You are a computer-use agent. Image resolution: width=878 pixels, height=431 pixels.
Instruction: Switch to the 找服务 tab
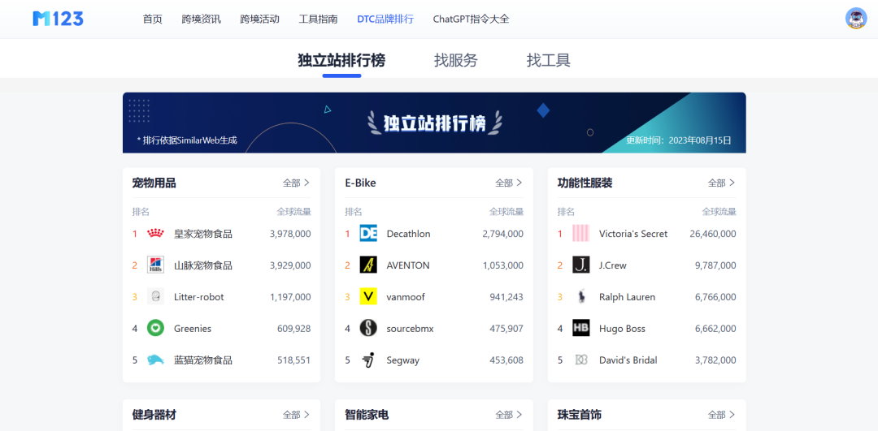[456, 60]
